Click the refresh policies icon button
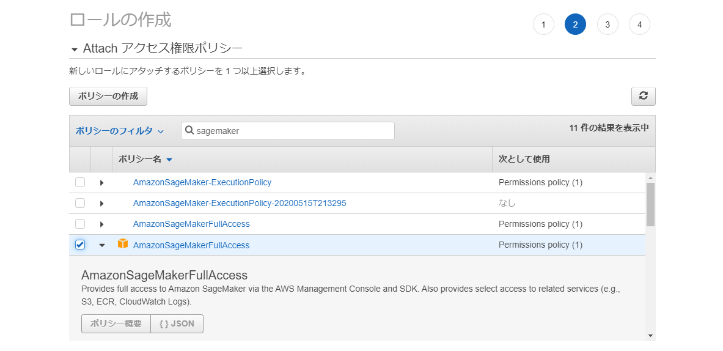This screenshot has height=351, width=723. coord(643,96)
